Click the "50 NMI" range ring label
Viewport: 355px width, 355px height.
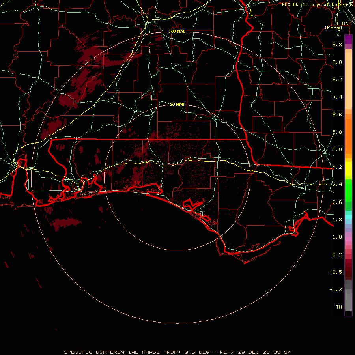point(177,104)
